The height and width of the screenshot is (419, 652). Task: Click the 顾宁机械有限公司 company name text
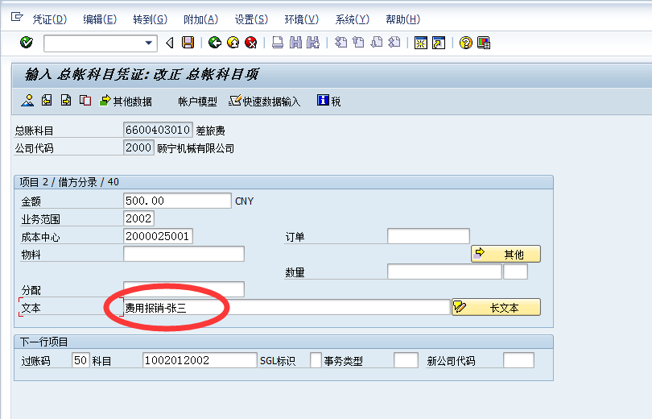[x=196, y=148]
